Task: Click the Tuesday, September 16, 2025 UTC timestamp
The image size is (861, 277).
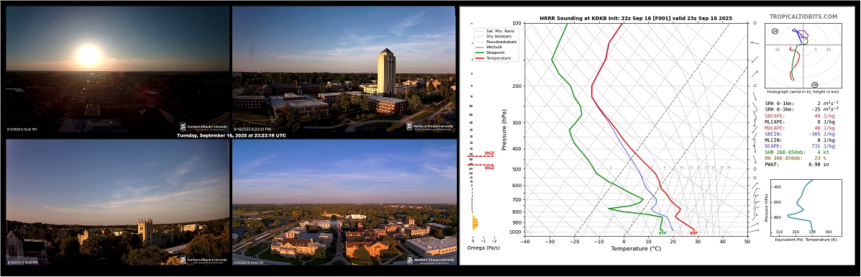Action: (x=231, y=135)
